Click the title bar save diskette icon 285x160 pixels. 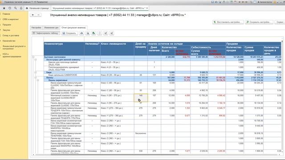click(x=212, y=2)
